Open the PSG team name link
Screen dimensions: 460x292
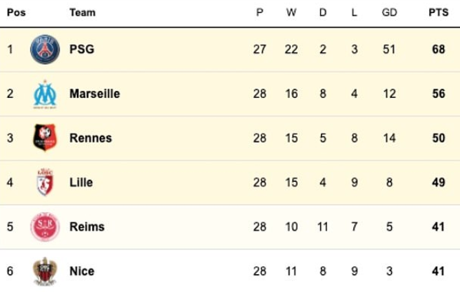(x=82, y=50)
